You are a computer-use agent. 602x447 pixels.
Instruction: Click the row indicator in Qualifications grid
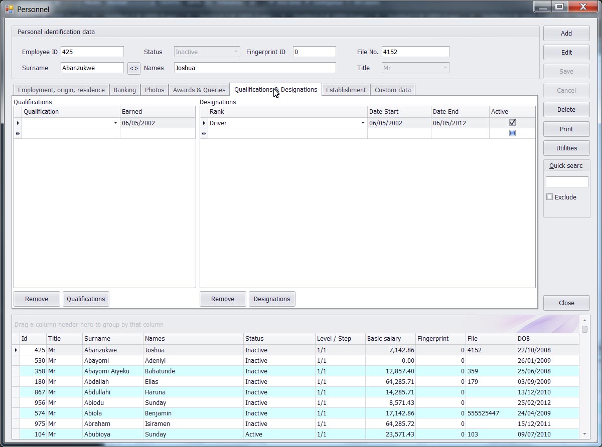pos(18,123)
